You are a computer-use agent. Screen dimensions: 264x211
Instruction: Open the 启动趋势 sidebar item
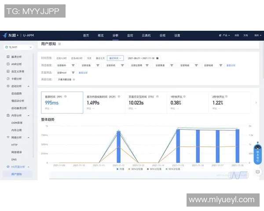click(17, 93)
